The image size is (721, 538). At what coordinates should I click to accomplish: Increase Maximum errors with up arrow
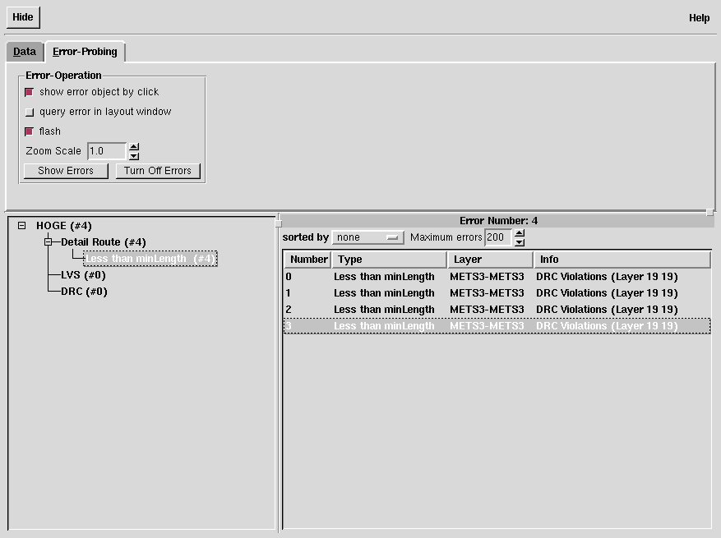coord(519,233)
